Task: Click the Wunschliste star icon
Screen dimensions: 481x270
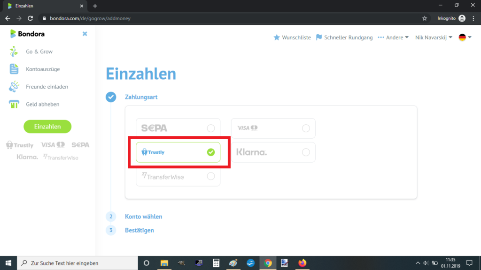Action: [x=277, y=37]
